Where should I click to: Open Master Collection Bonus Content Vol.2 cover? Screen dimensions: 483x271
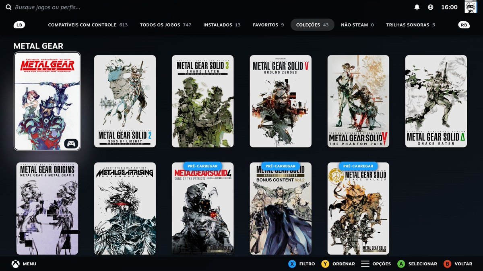(x=281, y=208)
